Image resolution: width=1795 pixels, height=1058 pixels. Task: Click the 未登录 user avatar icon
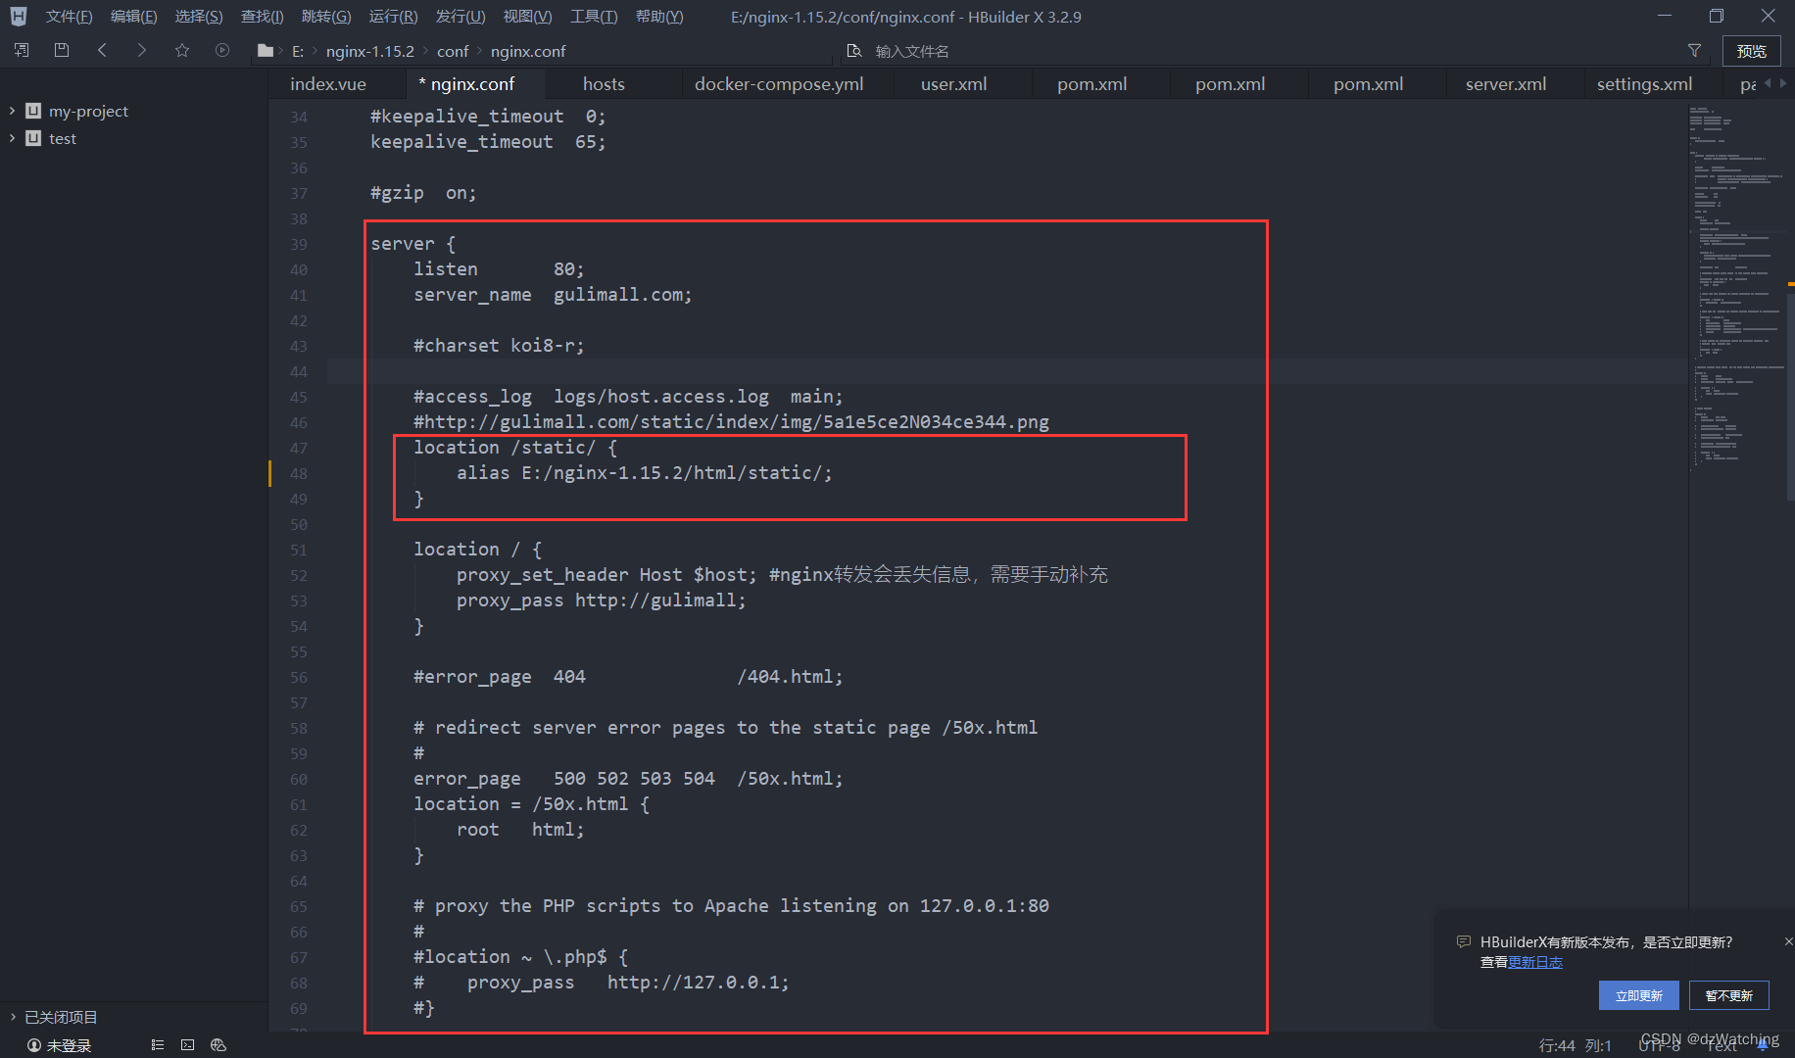(x=34, y=1045)
